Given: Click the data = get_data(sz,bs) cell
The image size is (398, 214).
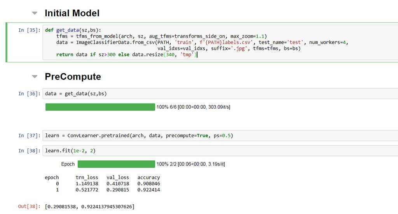Looking at the screenshot, I should point(220,94).
